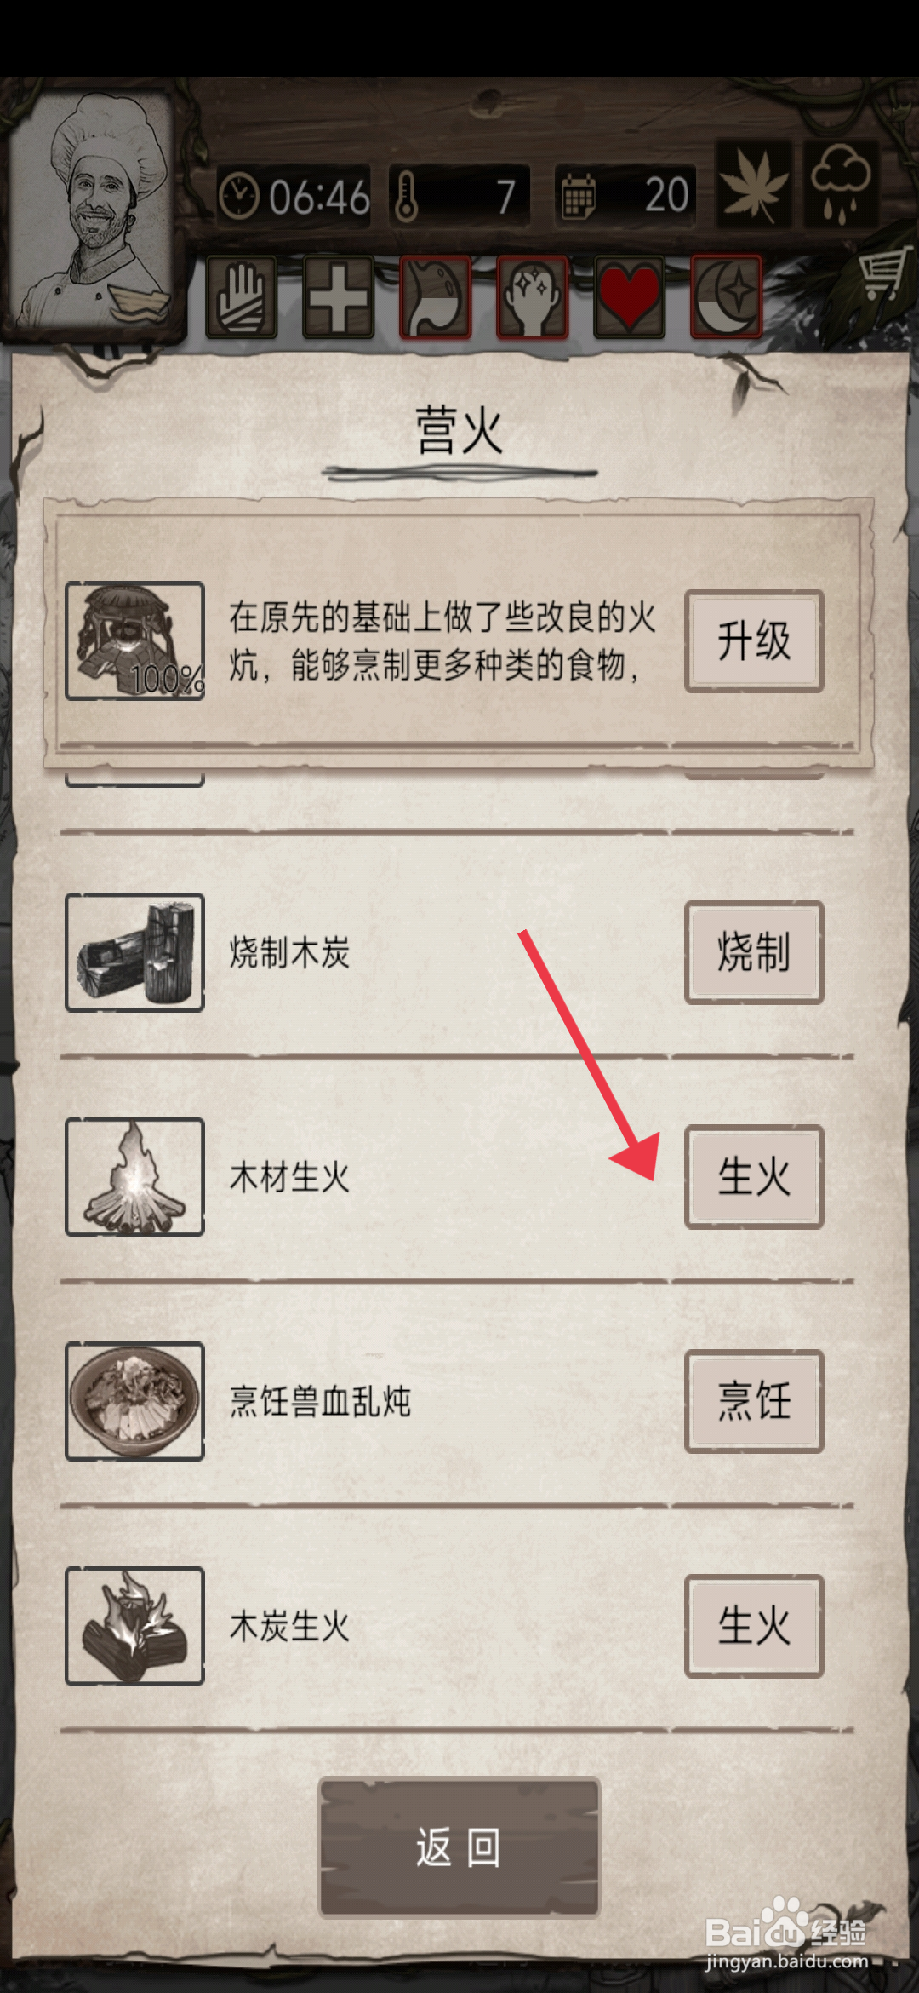The height and width of the screenshot is (1993, 919).
Task: Check the stomach hunger status icon
Action: (436, 297)
